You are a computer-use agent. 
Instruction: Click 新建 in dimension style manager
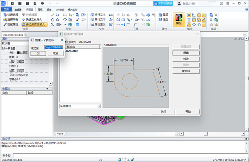point(186,53)
